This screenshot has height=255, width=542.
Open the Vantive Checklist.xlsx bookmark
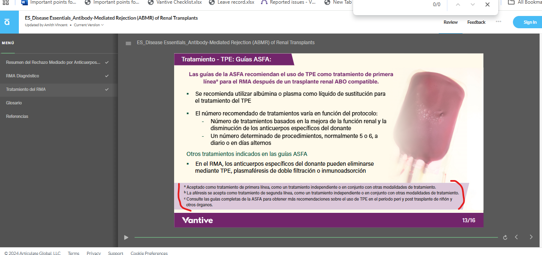point(175,2)
